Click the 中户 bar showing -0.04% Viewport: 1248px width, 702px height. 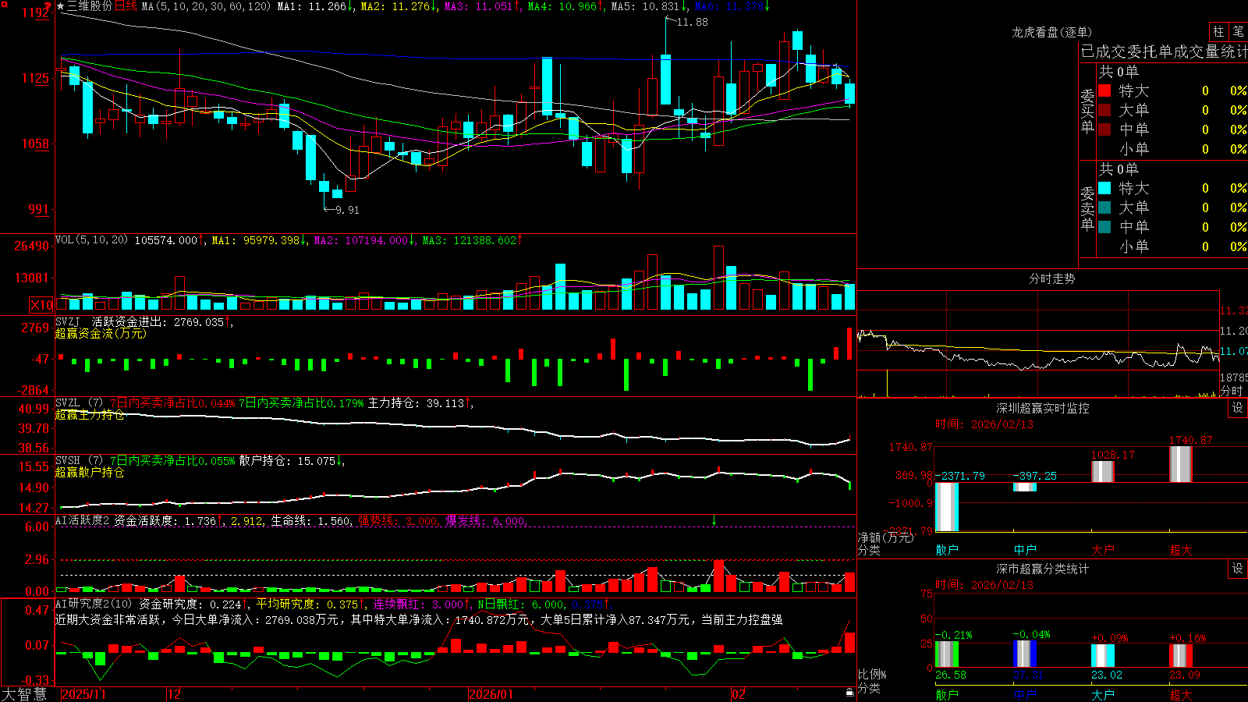click(1025, 654)
